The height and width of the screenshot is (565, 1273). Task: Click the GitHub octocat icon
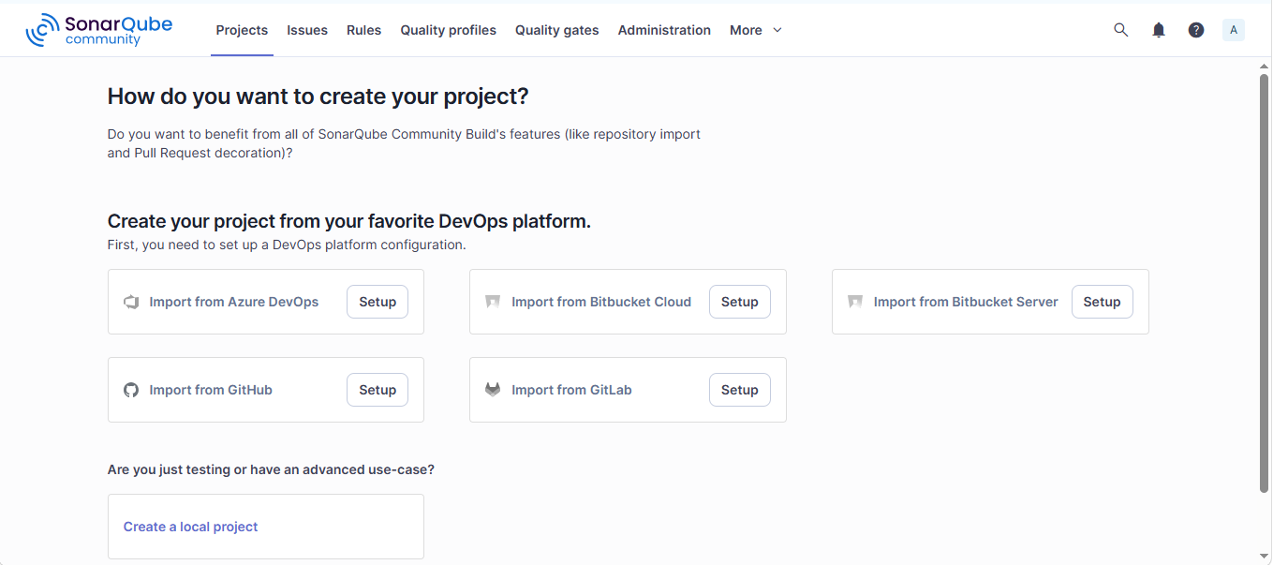click(x=131, y=390)
